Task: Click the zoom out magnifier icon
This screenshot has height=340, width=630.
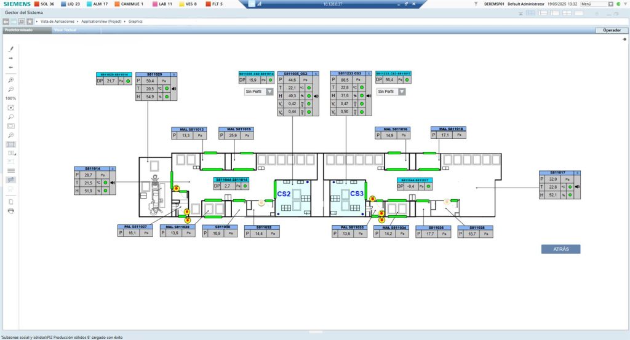Action: [11, 89]
